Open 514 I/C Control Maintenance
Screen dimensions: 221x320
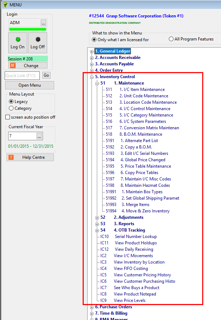click(x=138, y=109)
